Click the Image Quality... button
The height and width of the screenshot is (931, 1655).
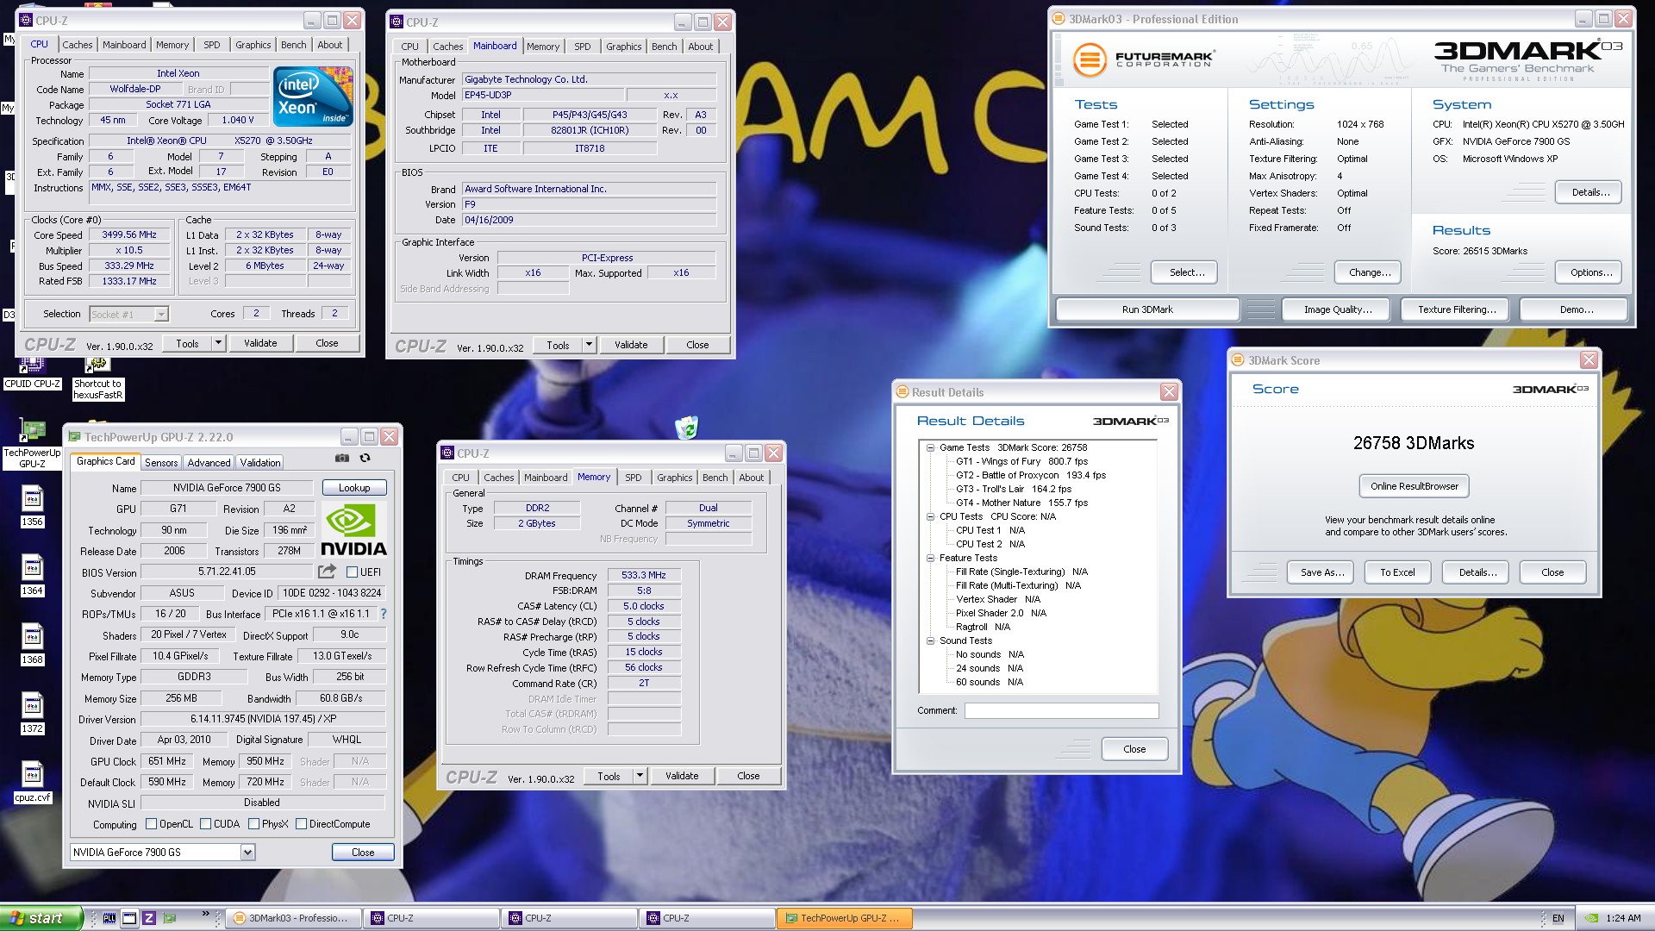(1338, 309)
